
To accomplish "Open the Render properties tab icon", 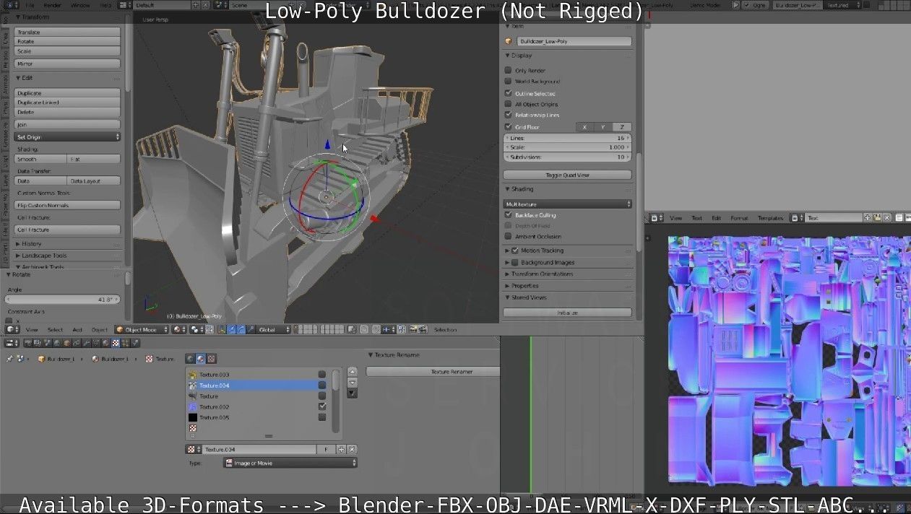I will [28, 343].
